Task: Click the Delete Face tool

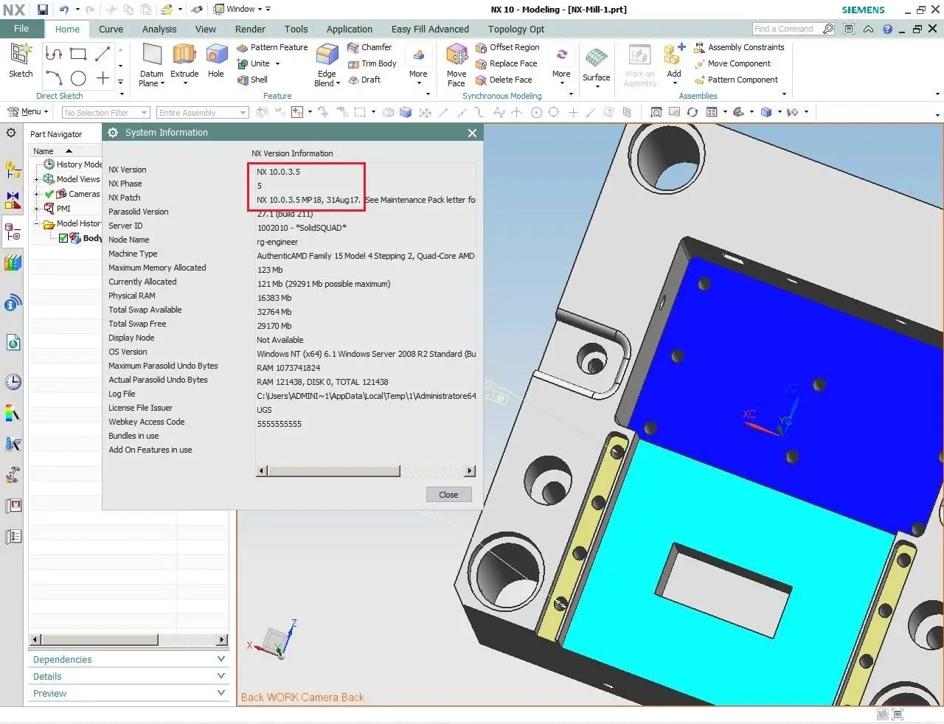Action: pyautogui.click(x=504, y=80)
